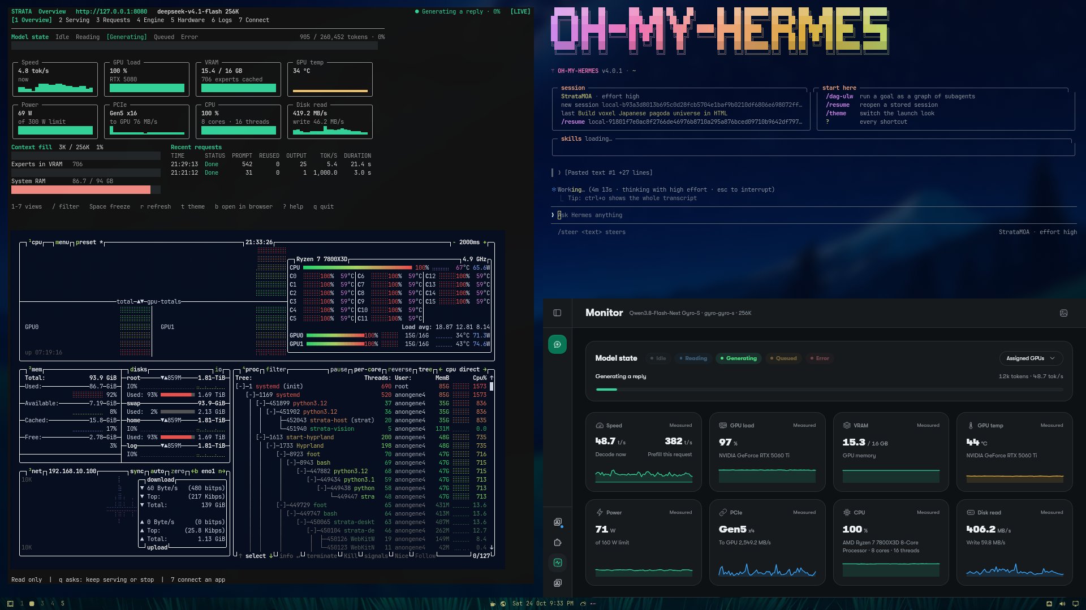Switch to the 3 Requests tab in STRATA

point(113,20)
